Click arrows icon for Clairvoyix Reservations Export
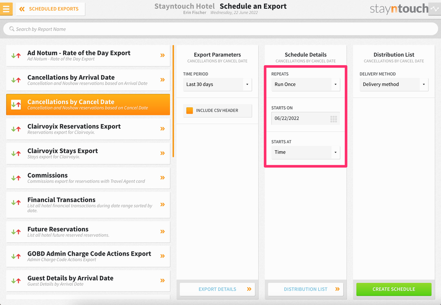441x305 pixels. 16,129
